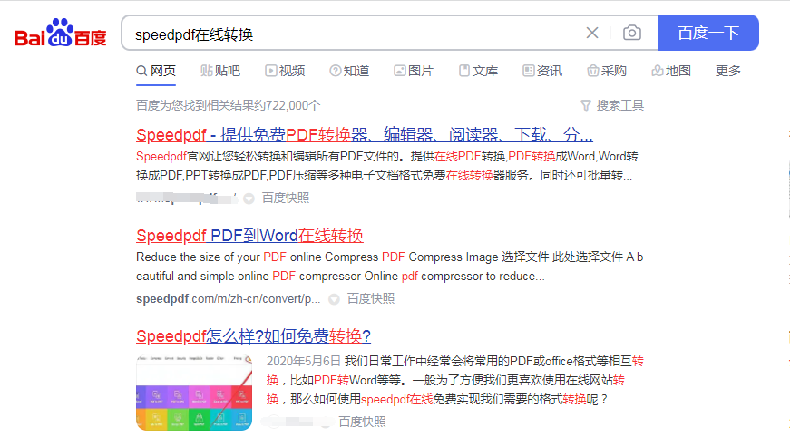790x437 pixels.
Task: Open the 视频 tab
Action: pos(285,71)
